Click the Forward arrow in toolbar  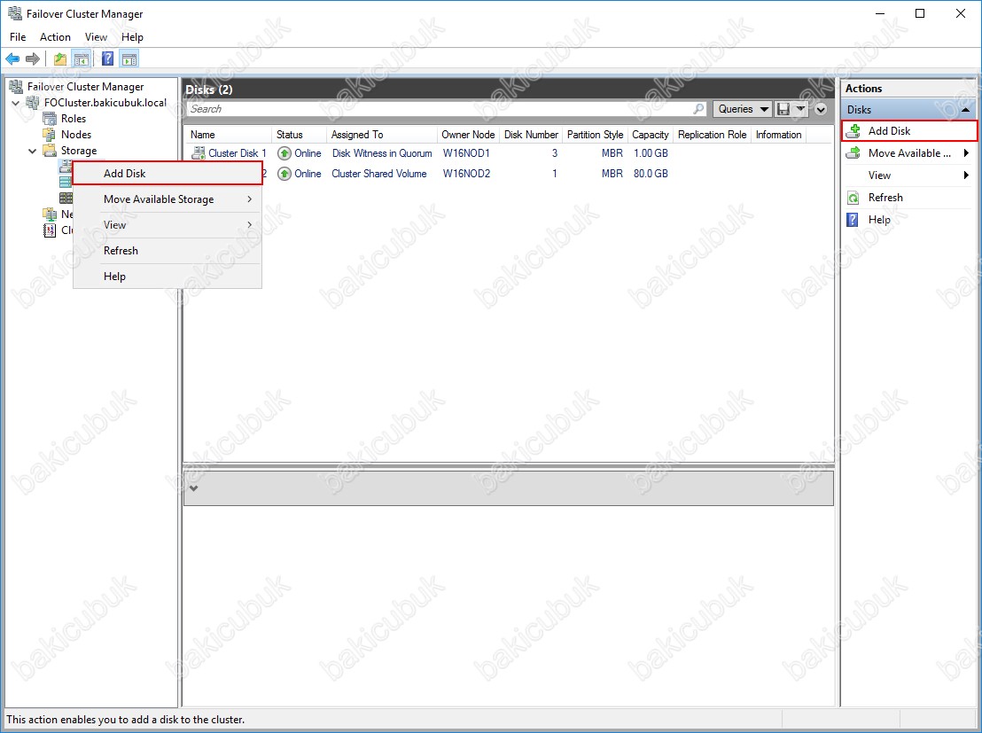(33, 58)
